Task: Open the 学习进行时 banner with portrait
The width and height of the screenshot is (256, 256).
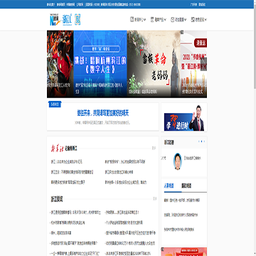Action: pyautogui.click(x=184, y=118)
